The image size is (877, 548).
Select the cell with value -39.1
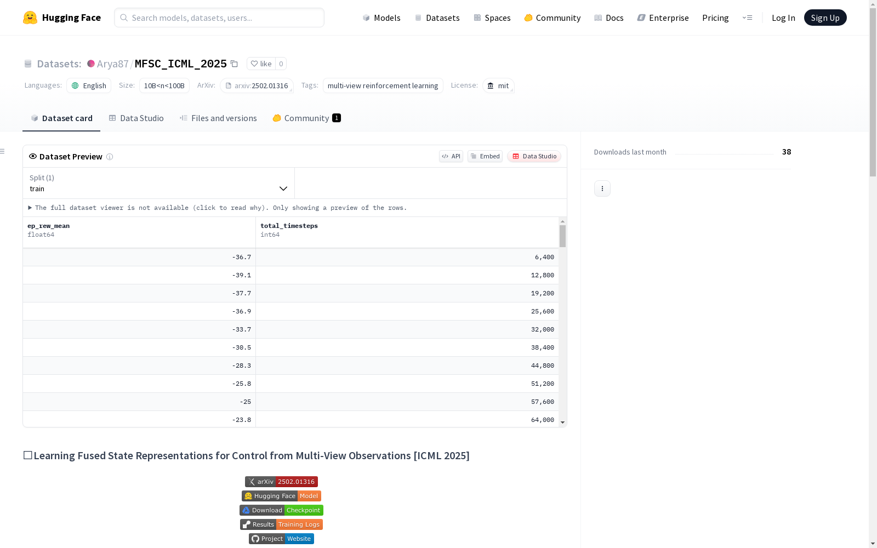[x=139, y=275]
